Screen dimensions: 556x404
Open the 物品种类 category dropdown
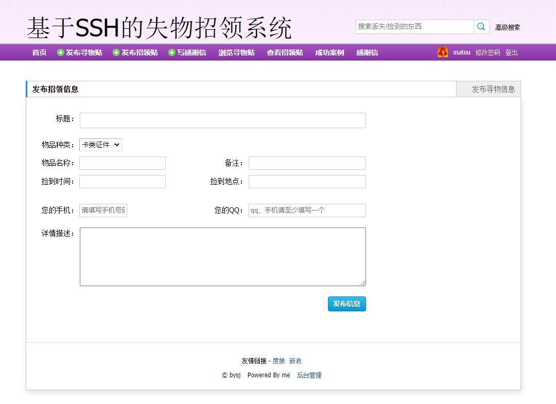tap(100, 145)
